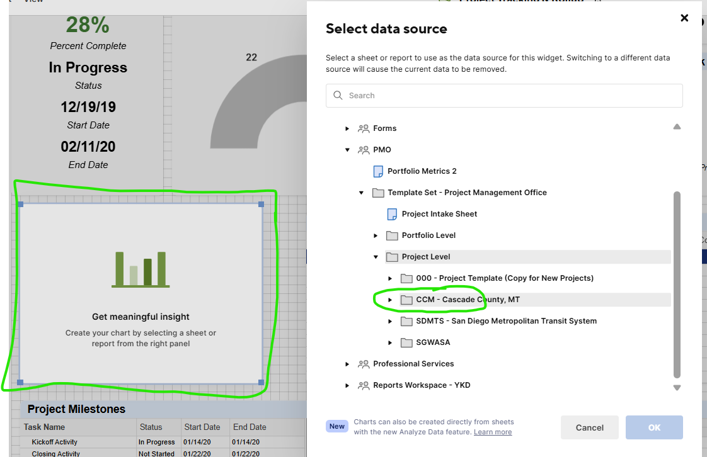
Task: Collapse the Project Level folder
Action: click(376, 257)
